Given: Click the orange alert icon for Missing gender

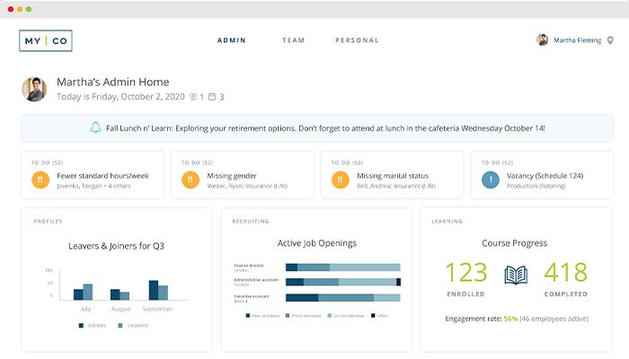Looking at the screenshot, I should (190, 179).
